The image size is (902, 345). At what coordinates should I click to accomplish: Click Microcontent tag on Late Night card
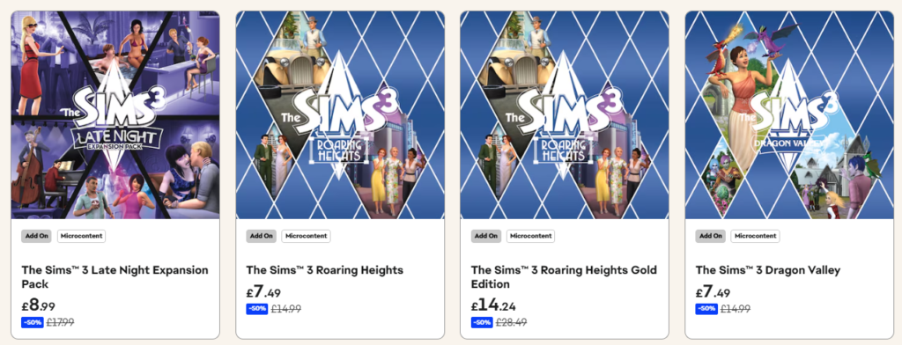81,236
